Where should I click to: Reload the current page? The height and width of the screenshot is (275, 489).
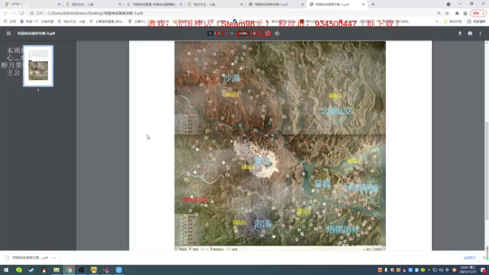(x=22, y=13)
